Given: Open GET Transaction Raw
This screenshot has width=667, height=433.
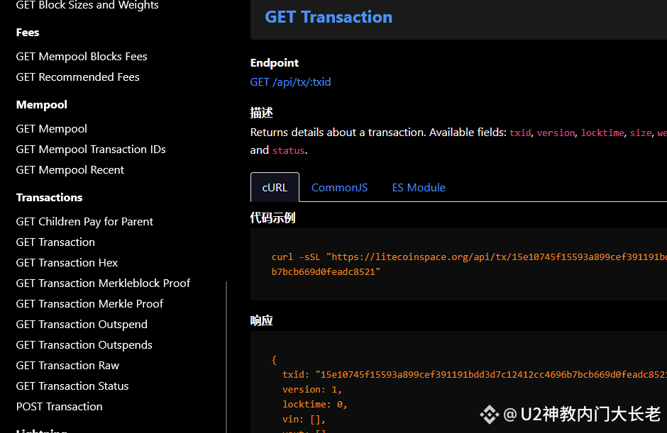Looking at the screenshot, I should pyautogui.click(x=67, y=366).
